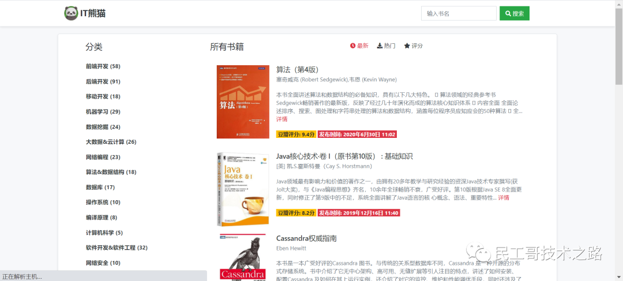
Task: Open the 算法（第4版）book title
Action: tap(298, 70)
